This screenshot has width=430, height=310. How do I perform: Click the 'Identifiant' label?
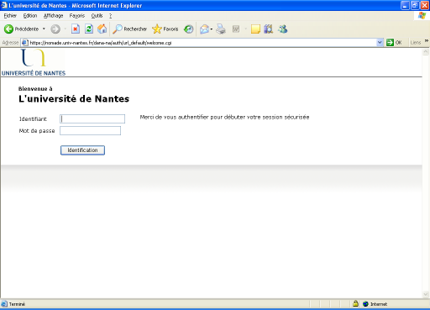pyautogui.click(x=33, y=119)
